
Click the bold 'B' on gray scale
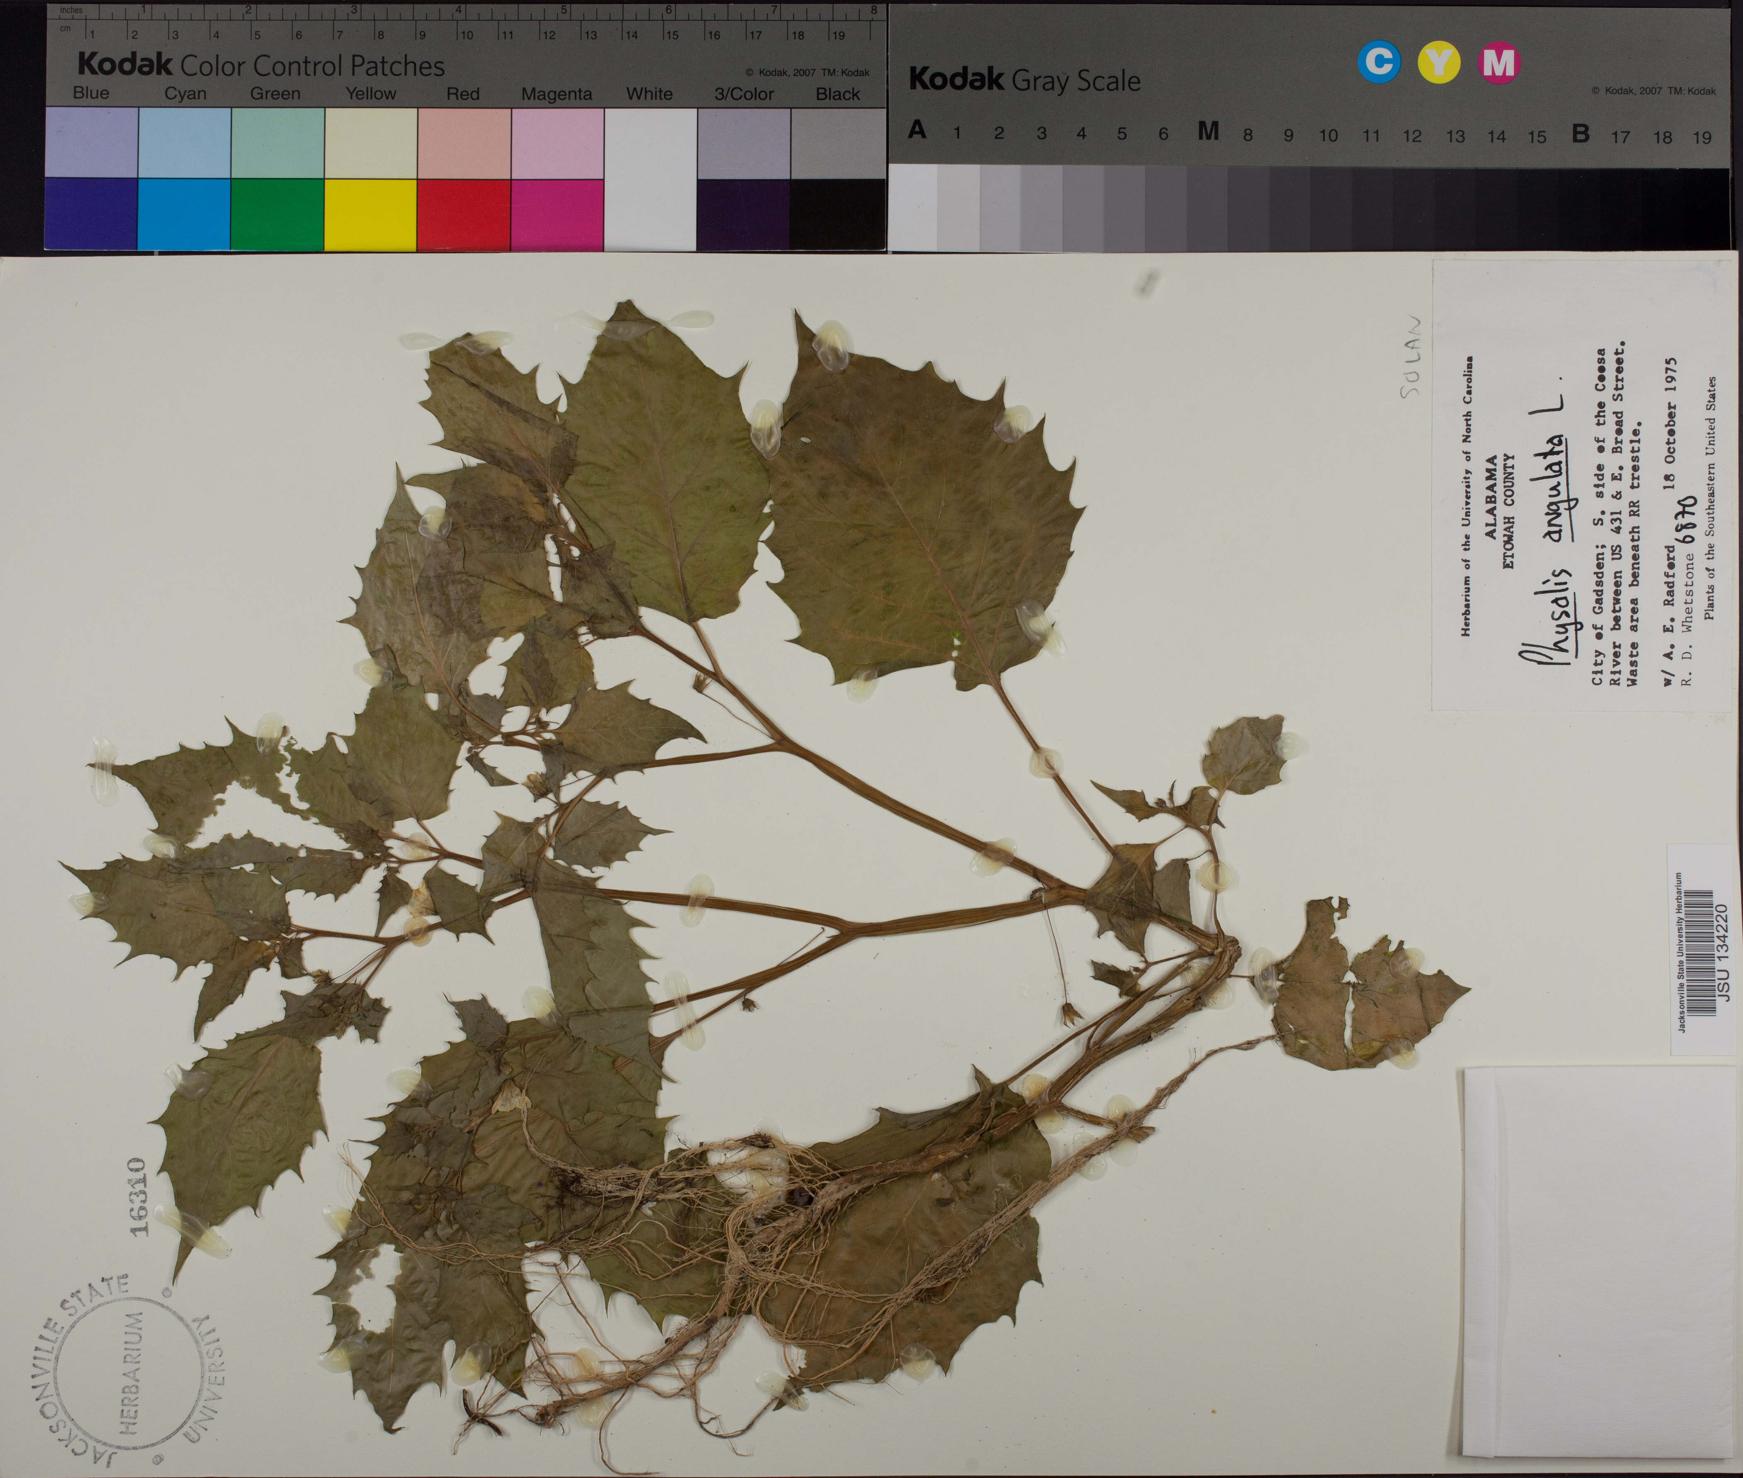coord(1581,133)
